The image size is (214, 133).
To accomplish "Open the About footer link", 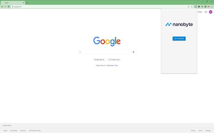I will 5,131.
